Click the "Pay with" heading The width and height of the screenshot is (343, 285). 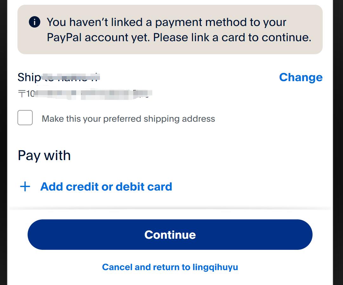click(x=44, y=156)
